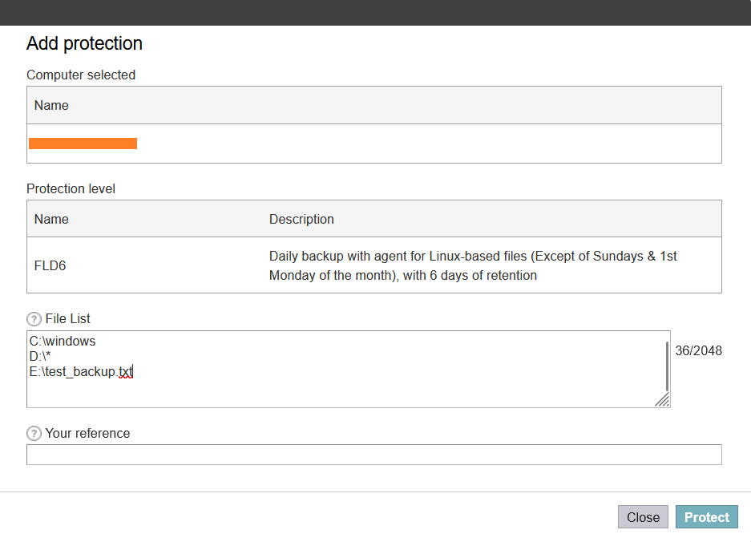
Task: Click the C:\windows line in File List
Action: click(63, 342)
